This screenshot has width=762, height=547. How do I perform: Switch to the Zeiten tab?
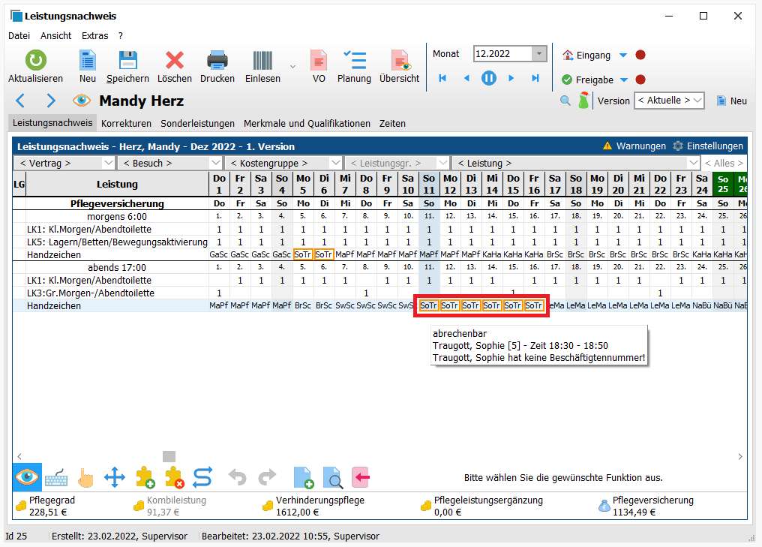(x=392, y=124)
